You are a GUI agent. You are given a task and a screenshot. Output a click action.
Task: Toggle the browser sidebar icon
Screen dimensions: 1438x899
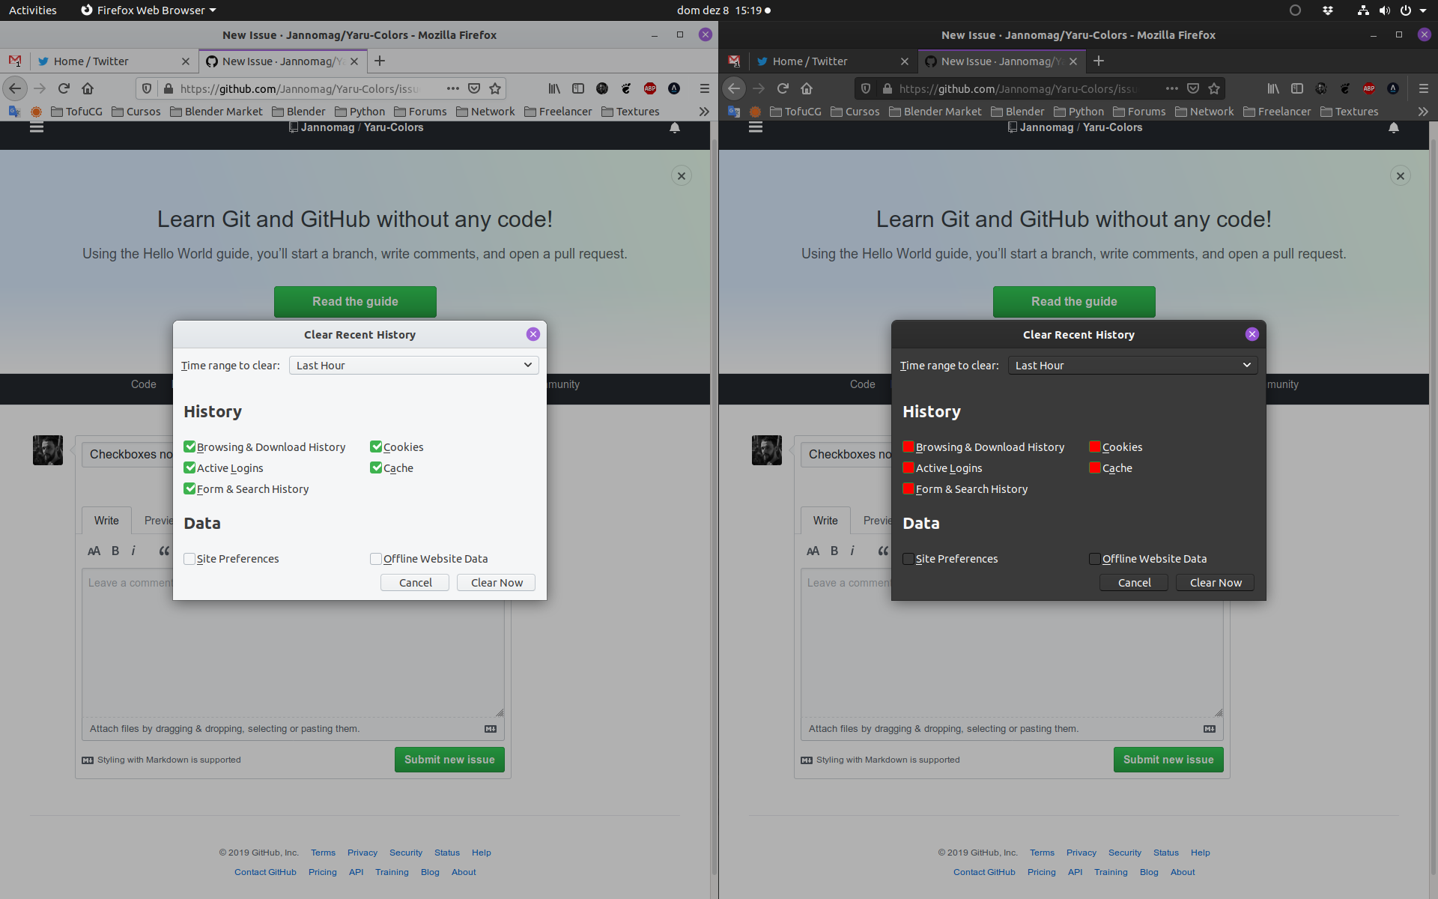click(x=578, y=88)
